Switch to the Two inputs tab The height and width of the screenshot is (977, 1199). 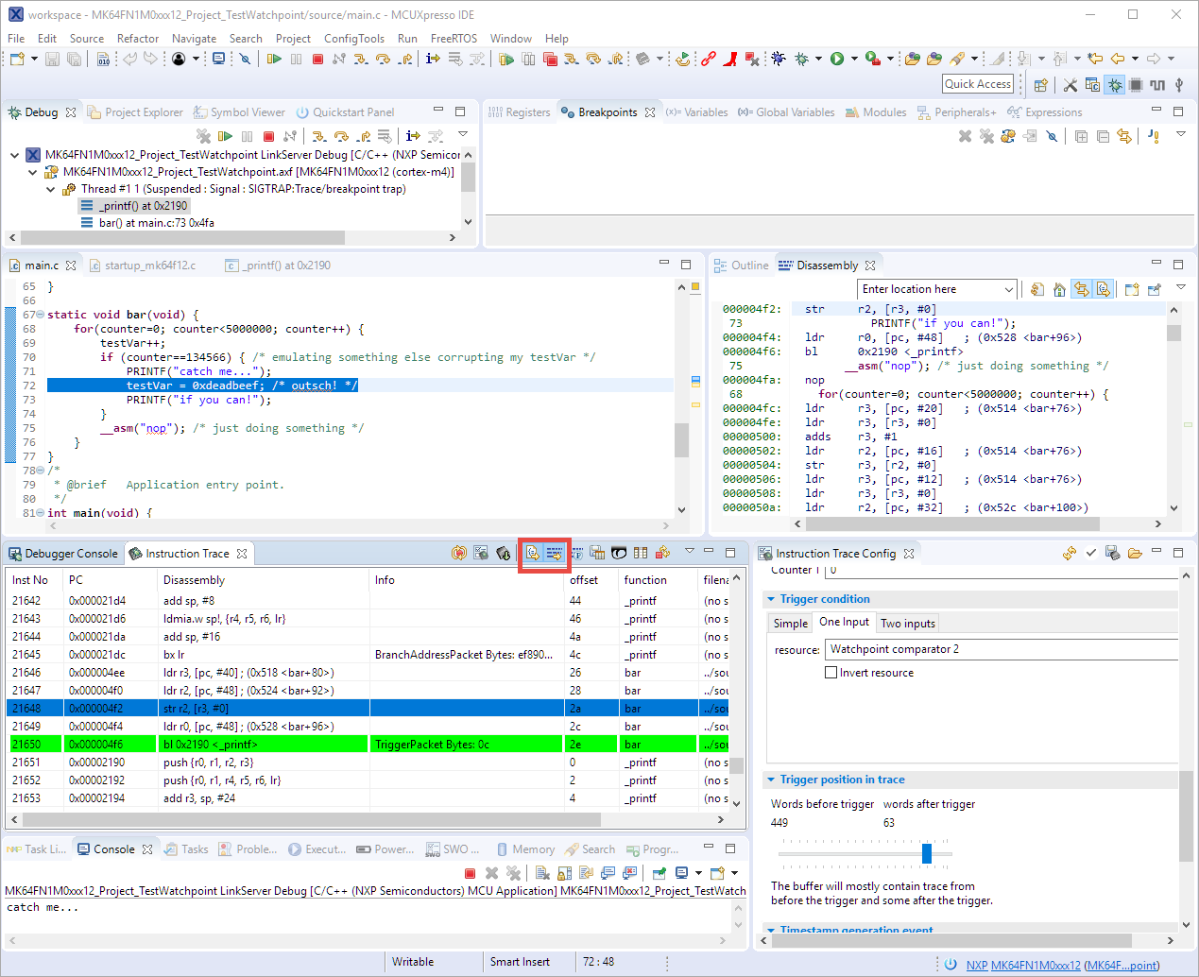(x=907, y=623)
